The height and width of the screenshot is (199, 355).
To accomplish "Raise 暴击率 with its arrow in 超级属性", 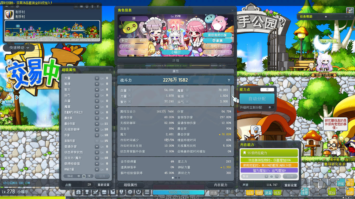I will click(97, 118).
